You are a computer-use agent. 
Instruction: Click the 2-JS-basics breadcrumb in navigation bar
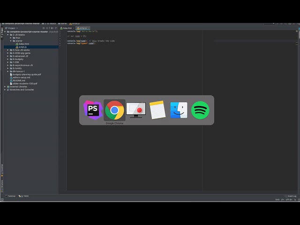pyautogui.click(x=49, y=24)
